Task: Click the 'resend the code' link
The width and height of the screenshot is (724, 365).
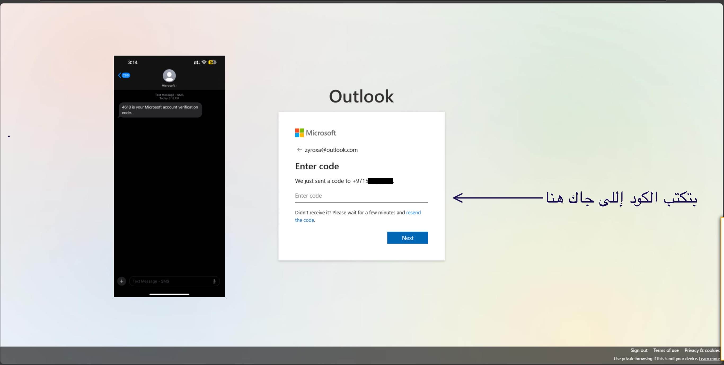Action: (413, 213)
